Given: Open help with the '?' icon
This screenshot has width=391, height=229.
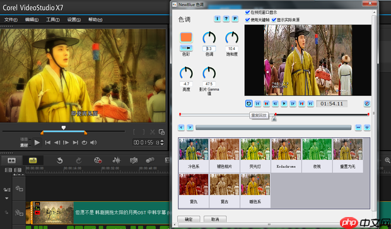Looking at the screenshot, I should click(226, 18).
